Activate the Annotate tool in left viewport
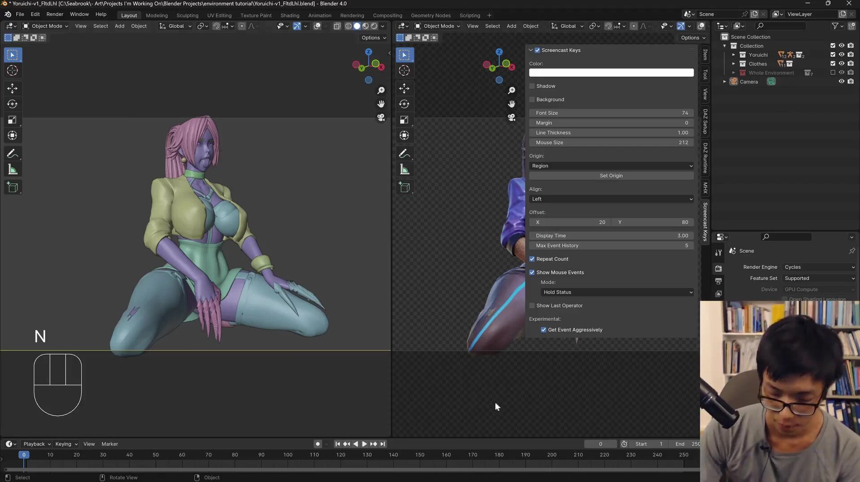Screen dimensions: 860x482 coord(13,154)
